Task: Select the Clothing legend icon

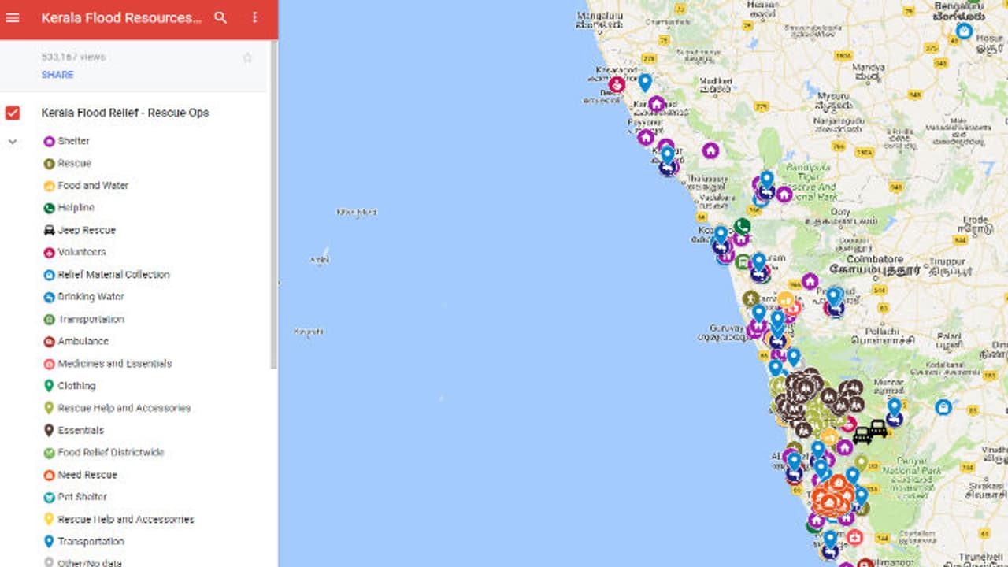Action: coord(49,385)
